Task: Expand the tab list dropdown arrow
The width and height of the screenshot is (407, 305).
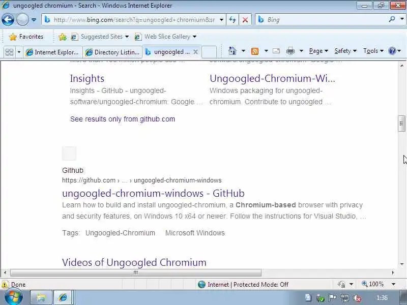Action: click(19, 52)
